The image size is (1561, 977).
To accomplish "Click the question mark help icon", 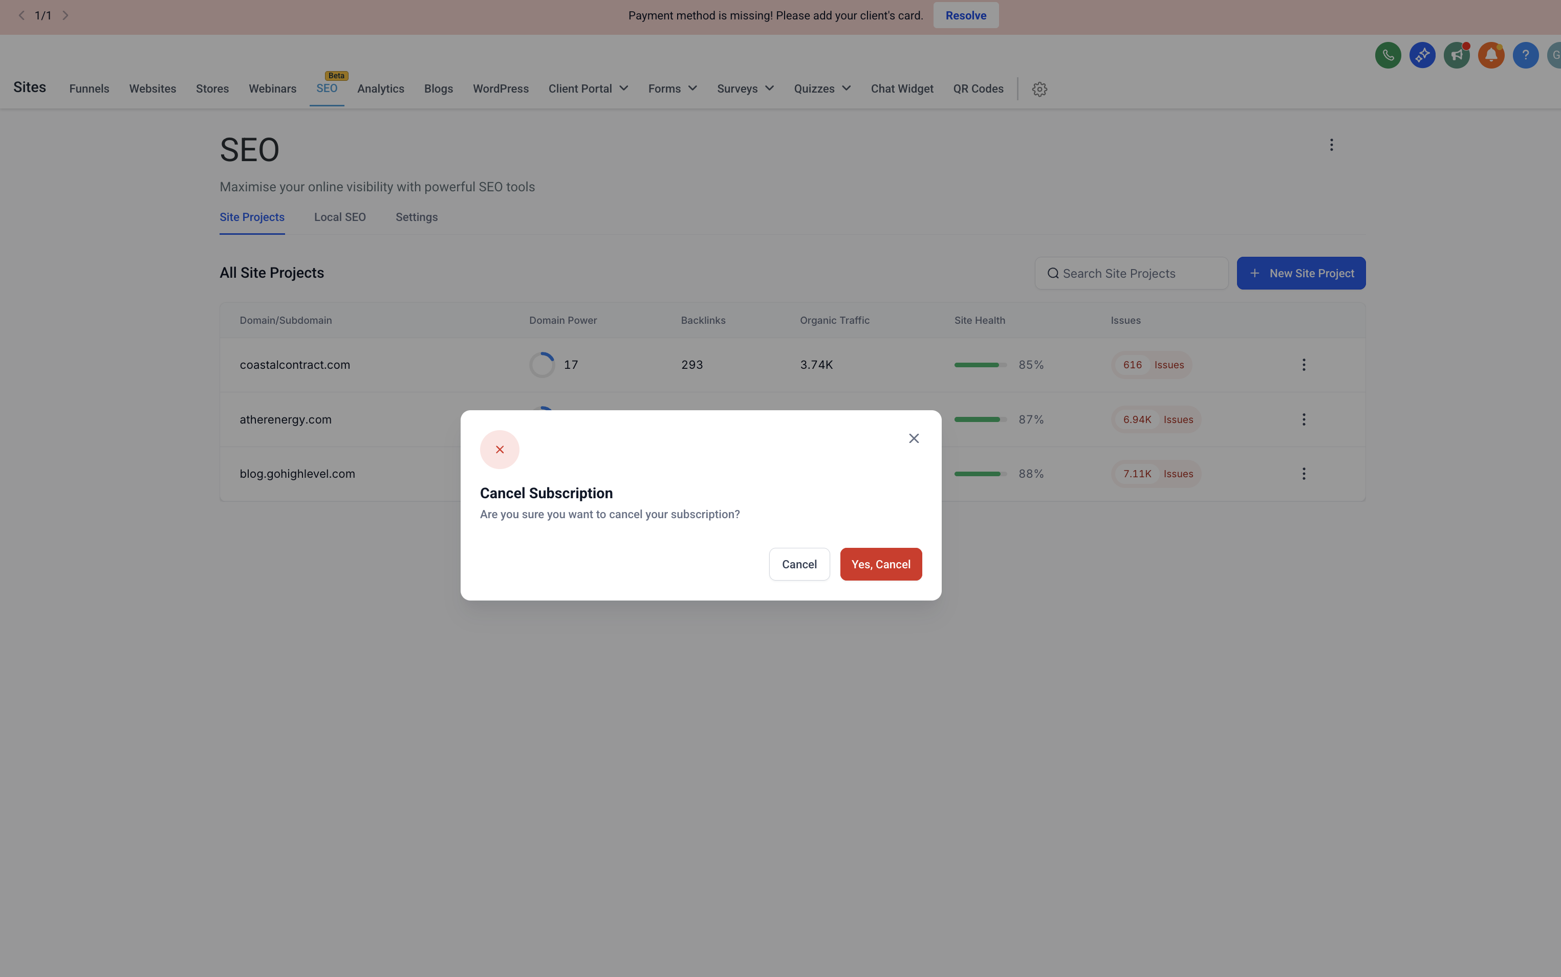I will click(x=1525, y=55).
